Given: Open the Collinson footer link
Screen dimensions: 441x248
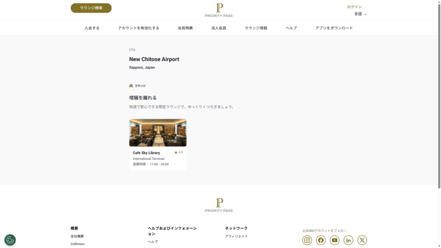Looking at the screenshot, I should [x=78, y=244].
